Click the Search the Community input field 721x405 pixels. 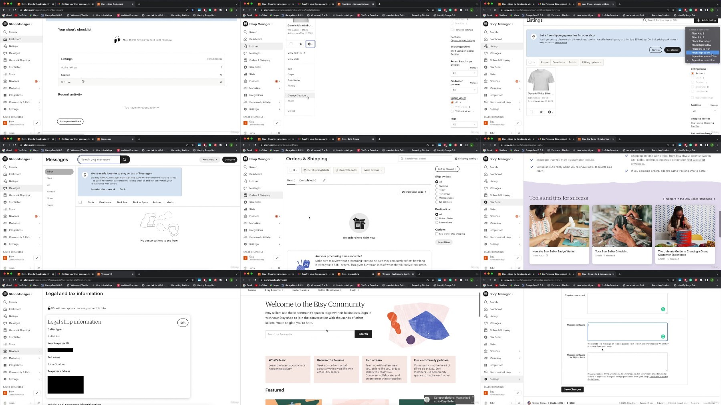310,334
